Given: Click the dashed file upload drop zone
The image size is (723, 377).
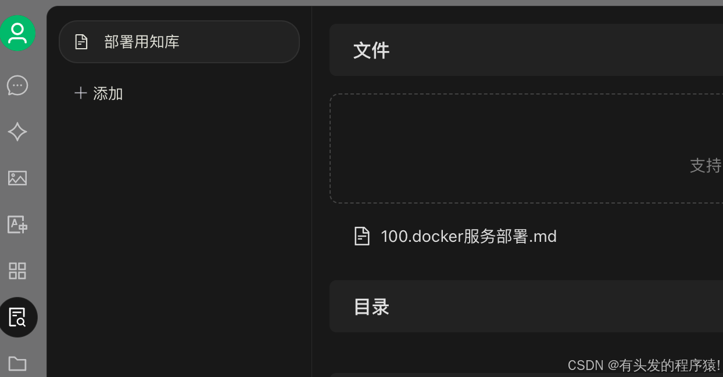Looking at the screenshot, I should point(526,148).
